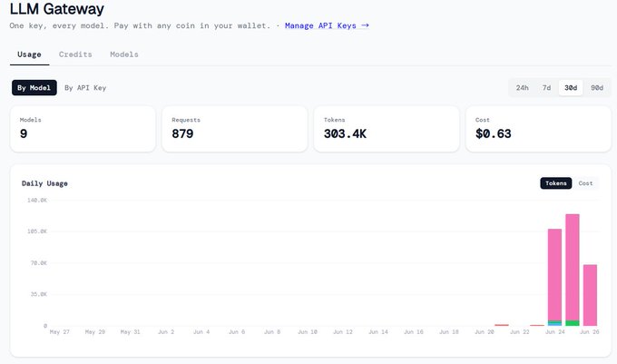Set time range to 7d

coord(546,88)
